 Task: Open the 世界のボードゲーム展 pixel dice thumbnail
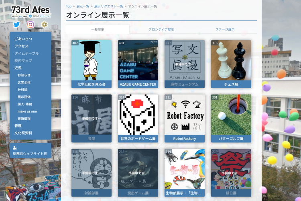[x=138, y=115]
